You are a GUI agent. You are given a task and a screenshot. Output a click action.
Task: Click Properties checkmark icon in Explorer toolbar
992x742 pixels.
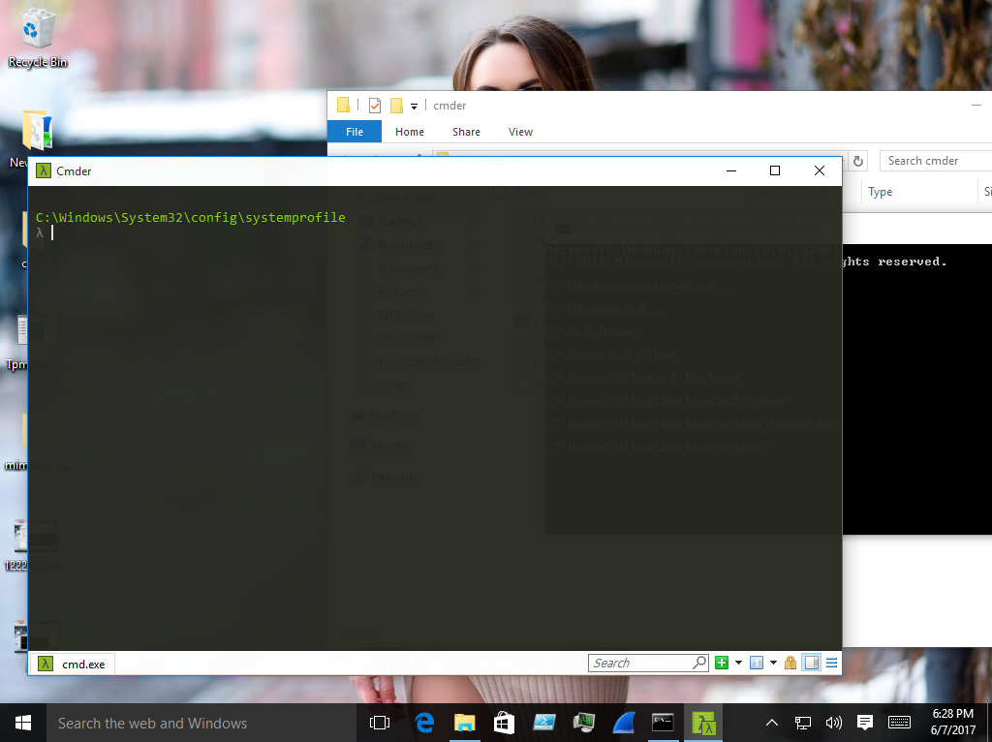pyautogui.click(x=375, y=105)
